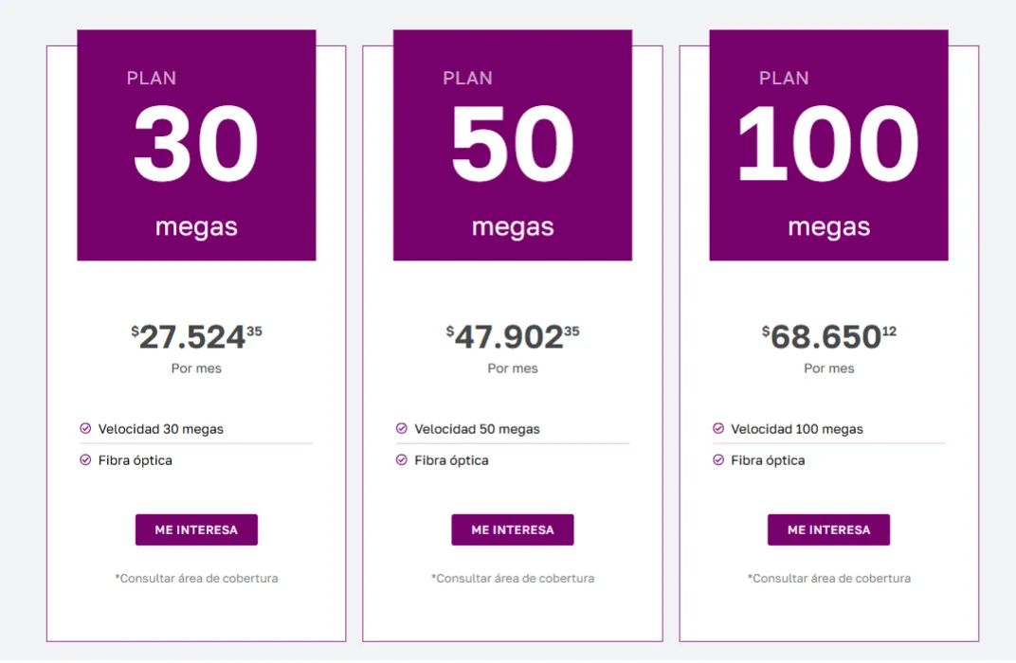
Task: Click the $47.902 monthly price
Action: 513,336
